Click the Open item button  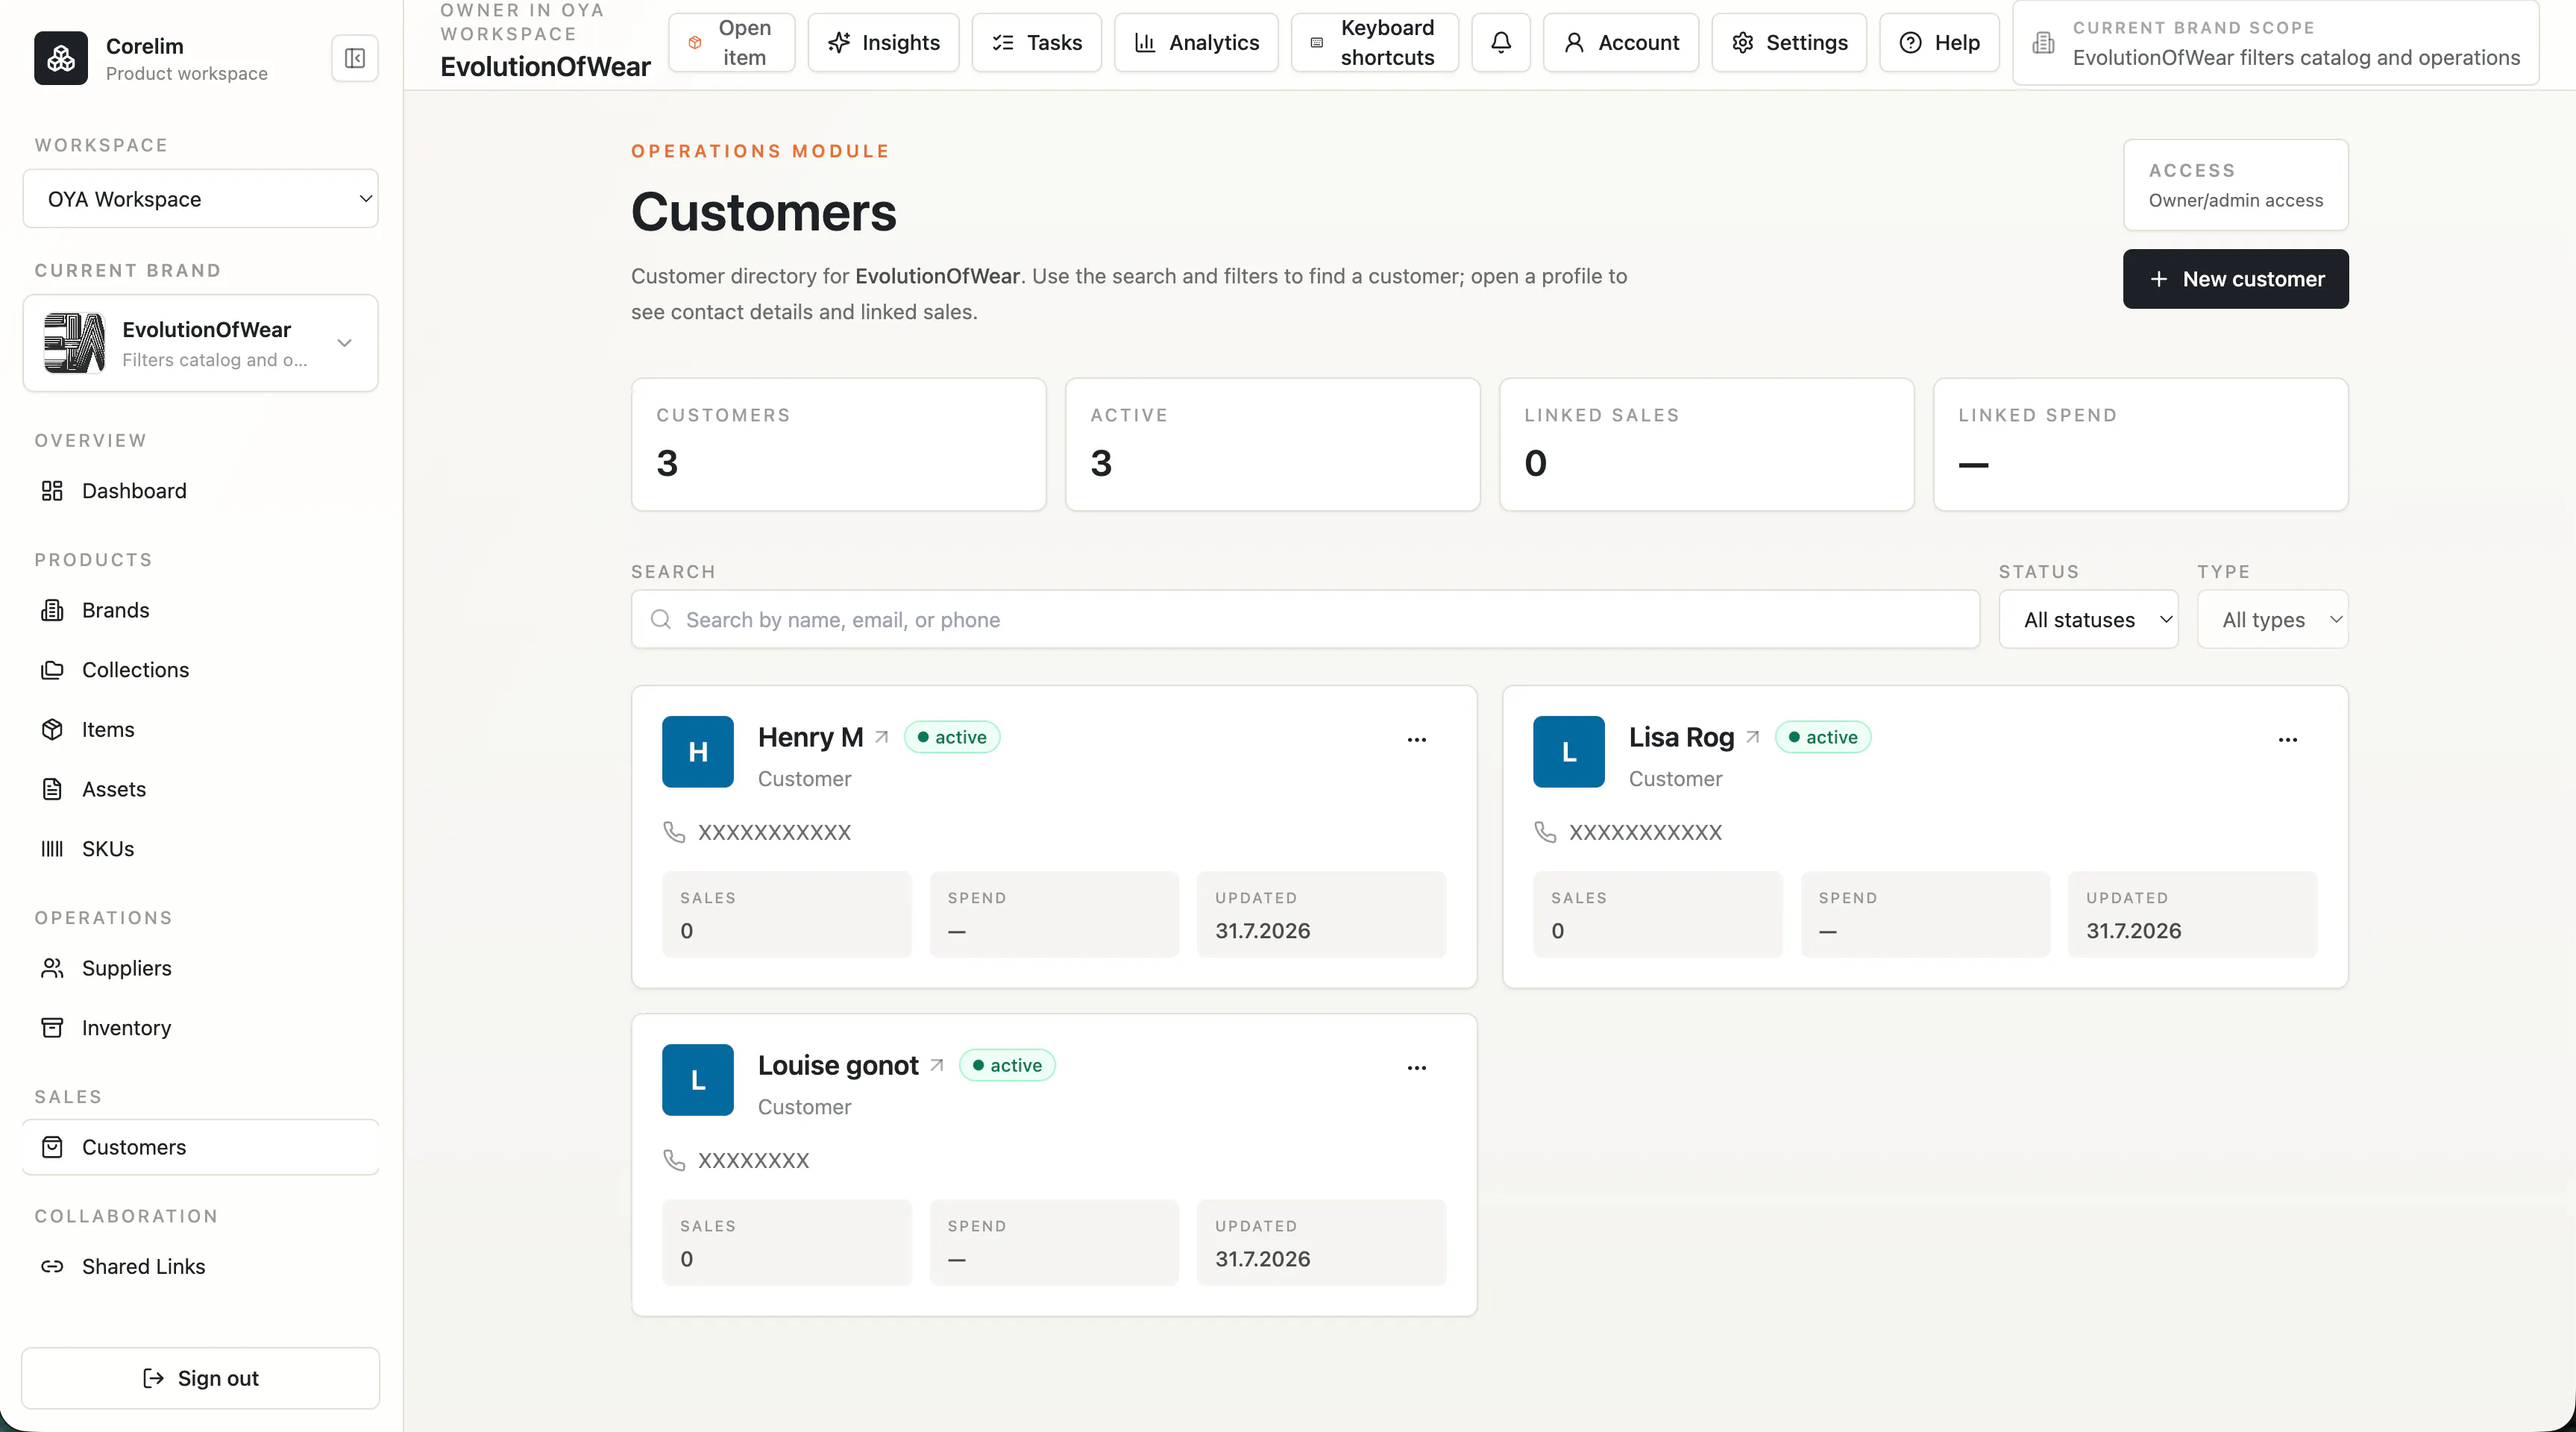[731, 42]
